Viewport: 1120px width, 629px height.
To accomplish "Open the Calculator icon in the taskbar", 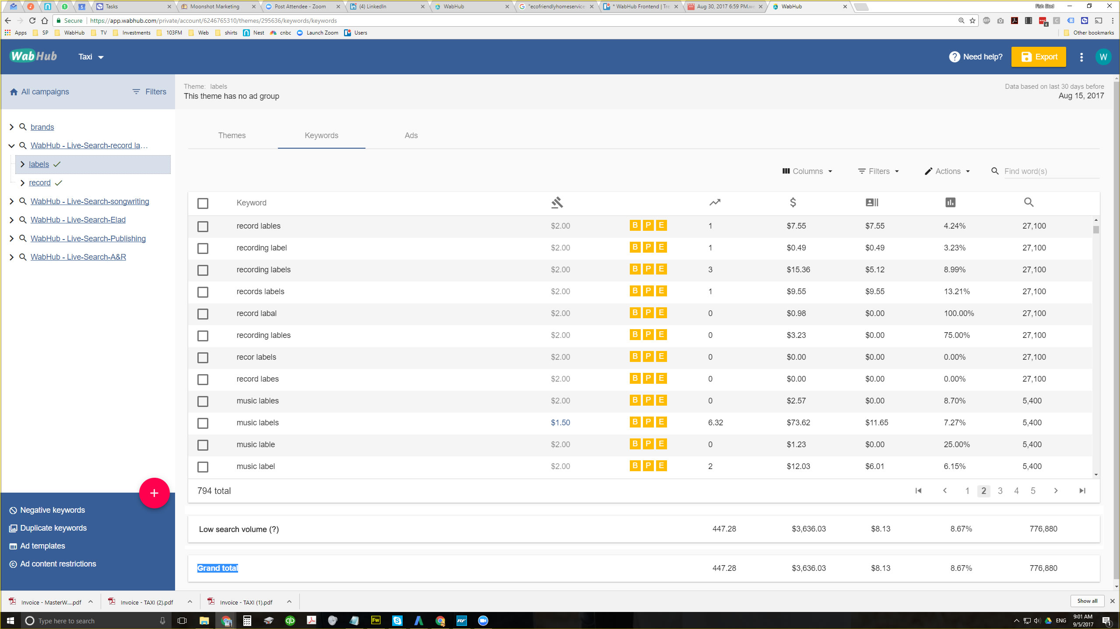I will (247, 620).
